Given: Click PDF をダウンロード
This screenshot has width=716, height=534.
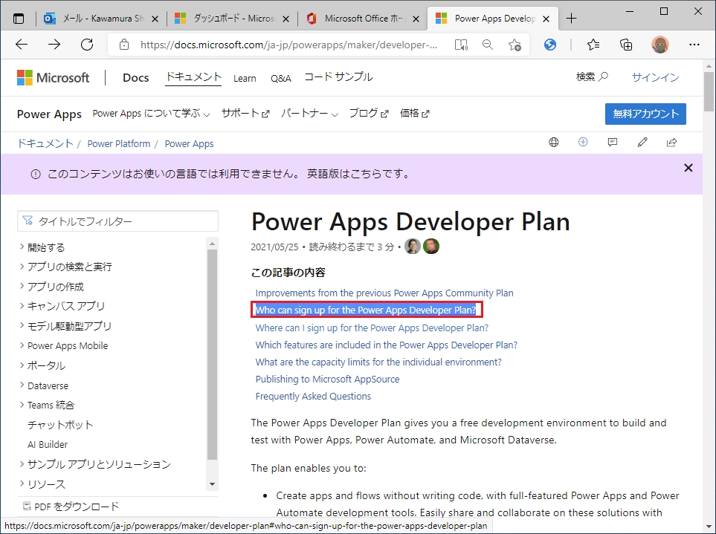Looking at the screenshot, I should pyautogui.click(x=71, y=507).
